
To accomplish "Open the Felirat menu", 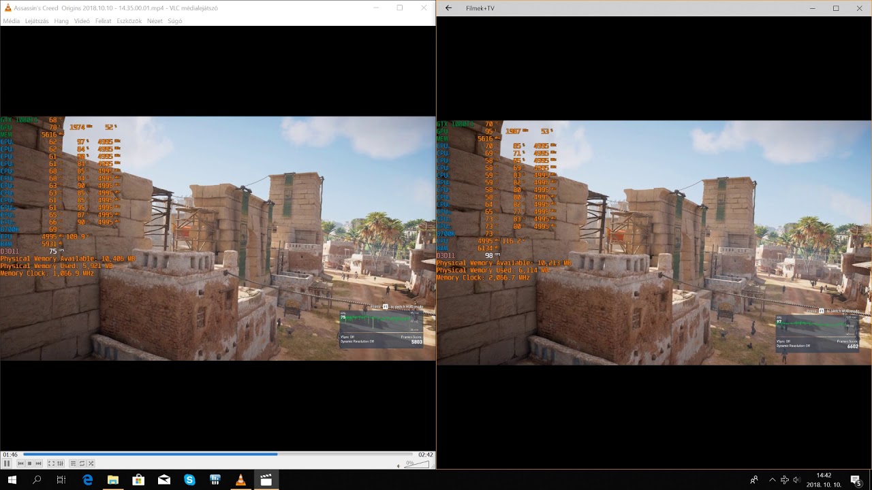I will pyautogui.click(x=104, y=21).
